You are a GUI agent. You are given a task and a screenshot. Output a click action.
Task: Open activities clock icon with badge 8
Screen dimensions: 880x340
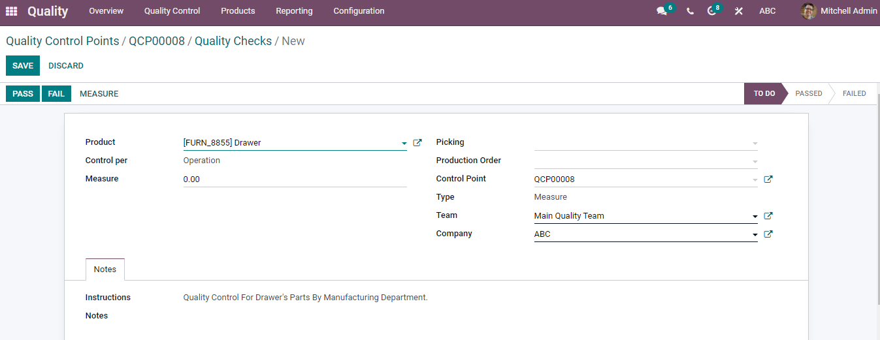(712, 11)
